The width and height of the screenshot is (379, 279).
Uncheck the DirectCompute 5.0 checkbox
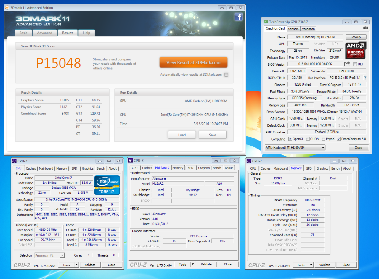pos(339,139)
